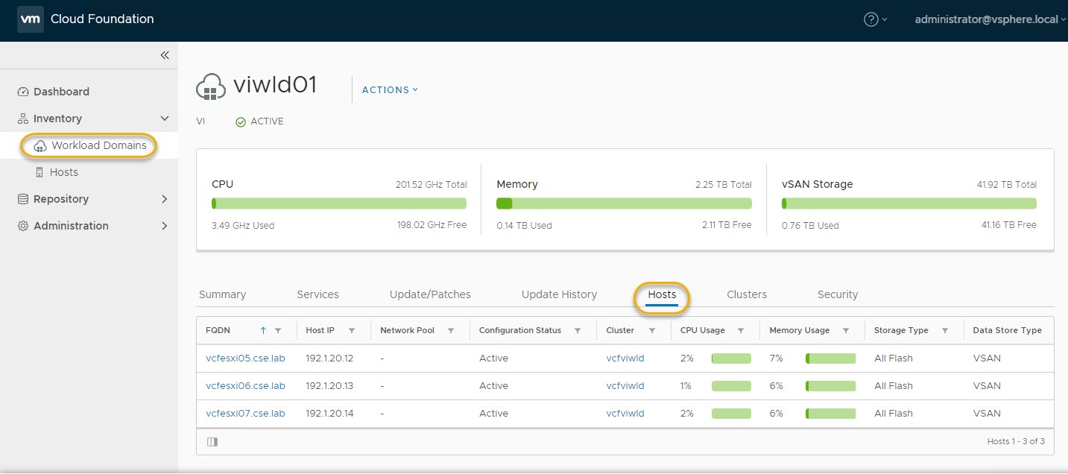Go to Dashboard in sidebar
This screenshot has width=1068, height=474.
pyautogui.click(x=61, y=92)
